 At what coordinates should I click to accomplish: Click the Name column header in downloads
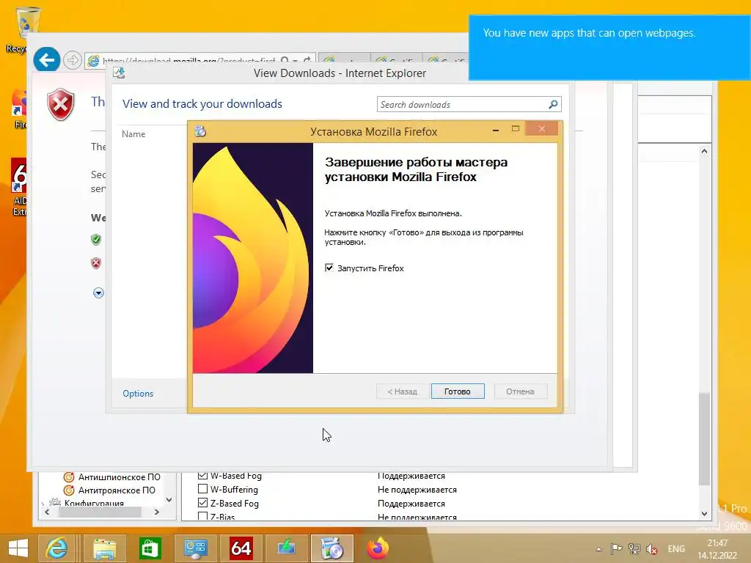[133, 134]
